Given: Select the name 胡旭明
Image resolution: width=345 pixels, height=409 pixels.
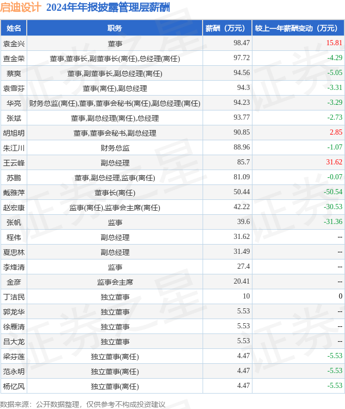Looking at the screenshot, I should pyautogui.click(x=13, y=133).
